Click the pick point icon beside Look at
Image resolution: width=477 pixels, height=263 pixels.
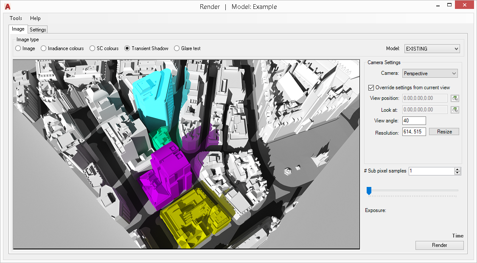point(455,110)
